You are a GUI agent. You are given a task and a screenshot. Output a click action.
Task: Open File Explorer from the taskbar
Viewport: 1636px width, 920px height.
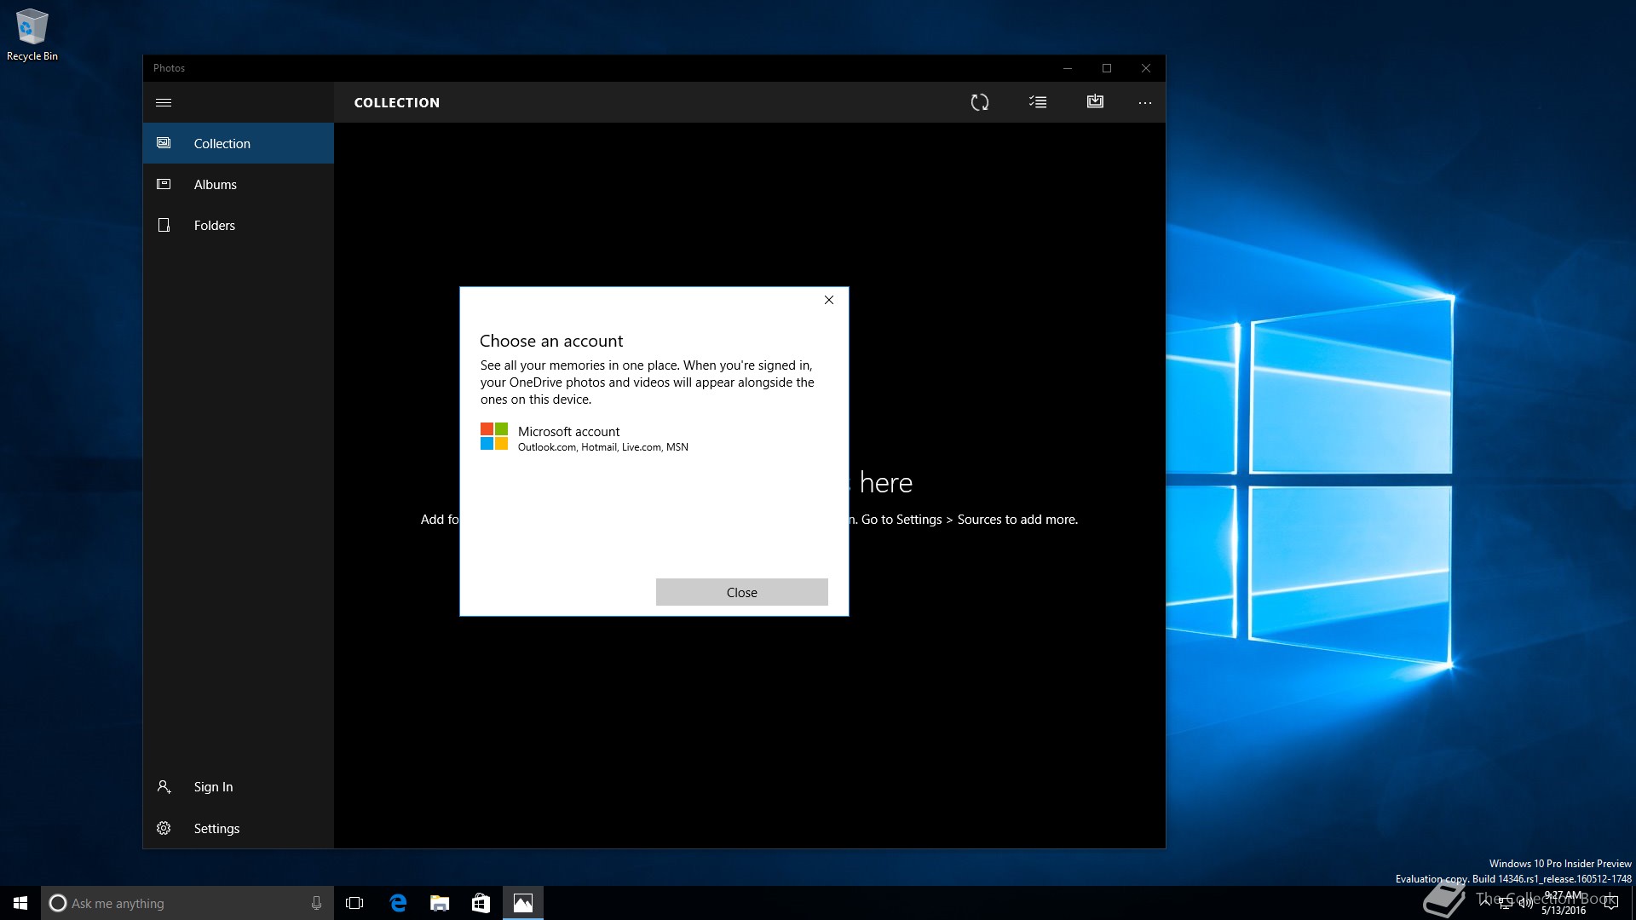pos(440,903)
